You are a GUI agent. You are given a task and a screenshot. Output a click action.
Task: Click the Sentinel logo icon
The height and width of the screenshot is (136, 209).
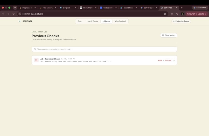click(x=20, y=21)
